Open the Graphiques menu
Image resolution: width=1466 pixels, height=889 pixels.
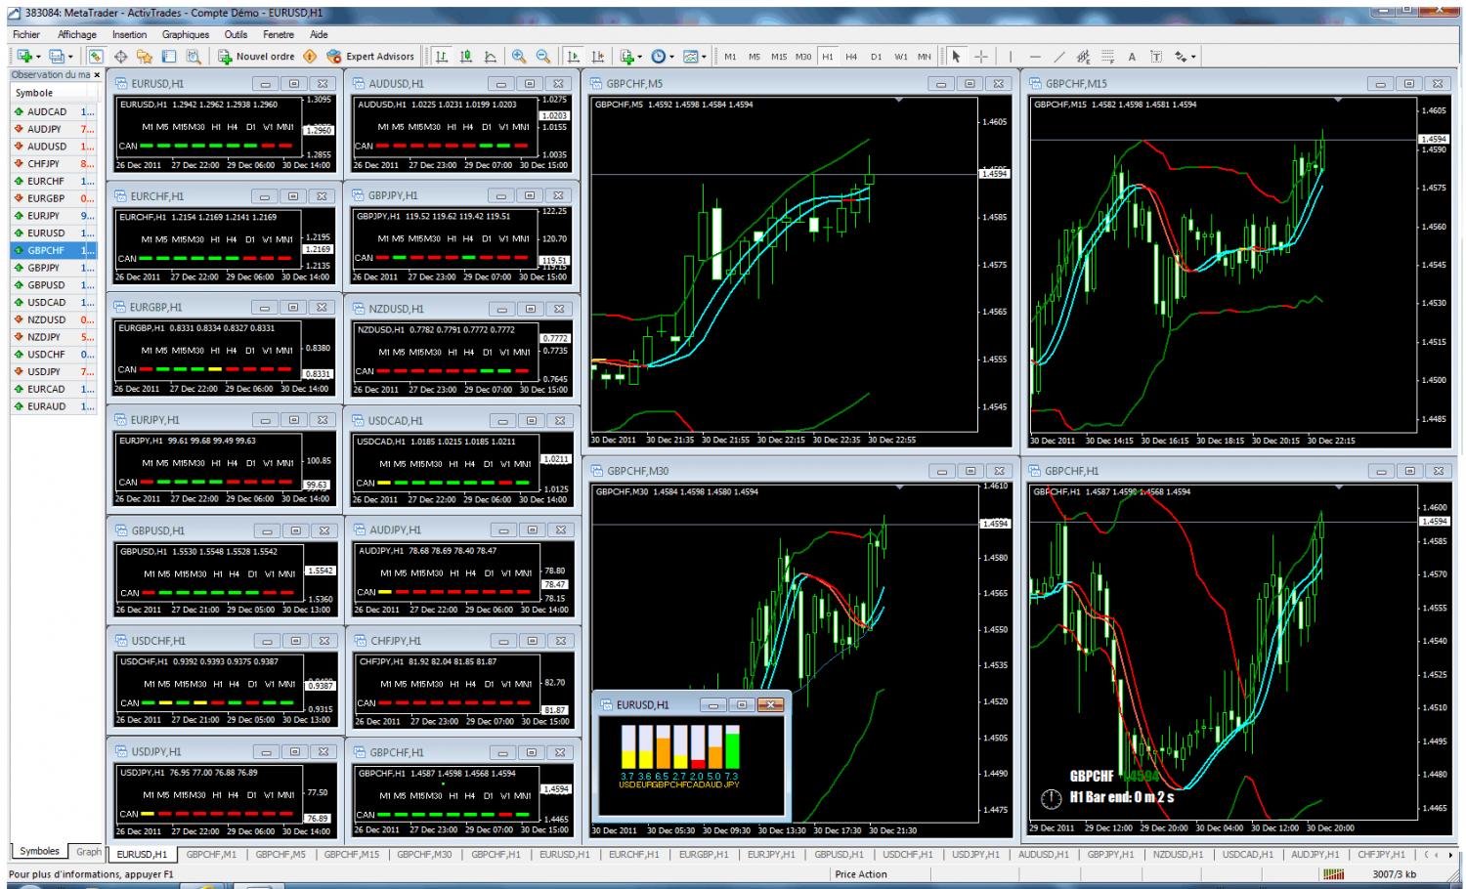[186, 34]
